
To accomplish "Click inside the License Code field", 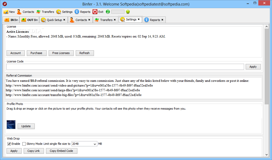I will pos(125,67).
